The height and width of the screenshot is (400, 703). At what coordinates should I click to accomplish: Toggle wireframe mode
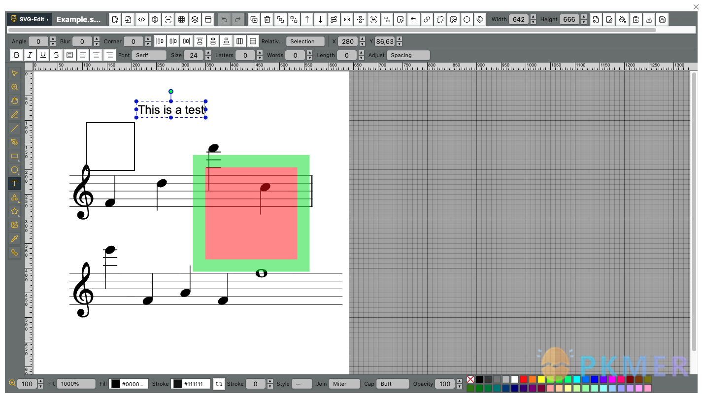coord(168,20)
